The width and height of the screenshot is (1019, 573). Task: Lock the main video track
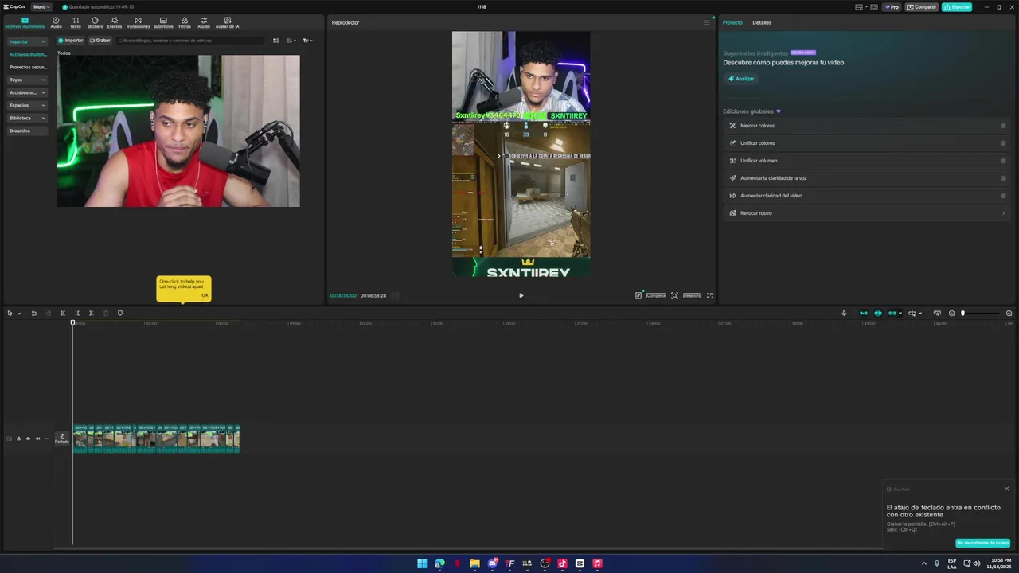(18, 439)
